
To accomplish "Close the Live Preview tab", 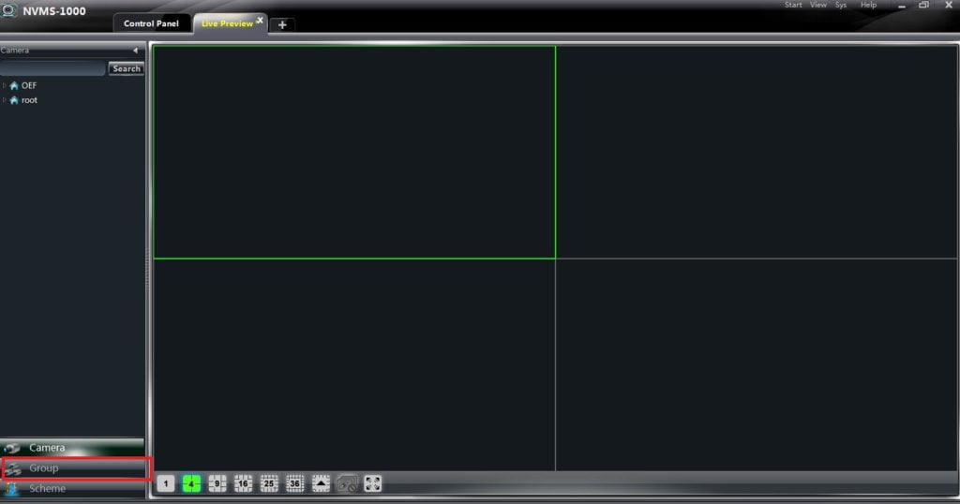I will tap(260, 21).
